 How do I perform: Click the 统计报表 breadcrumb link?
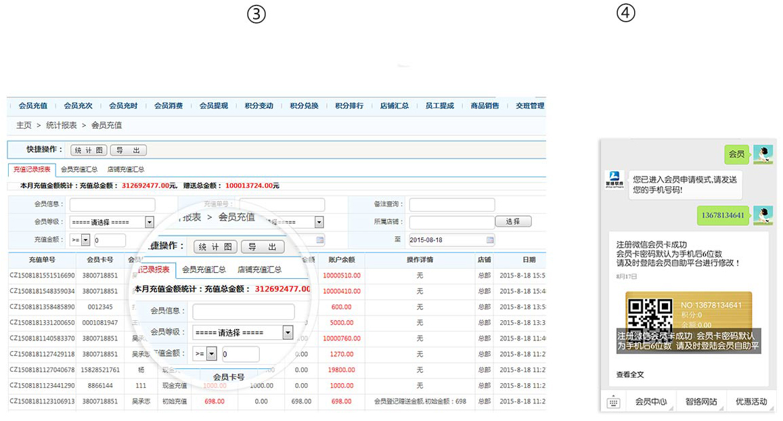(62, 125)
